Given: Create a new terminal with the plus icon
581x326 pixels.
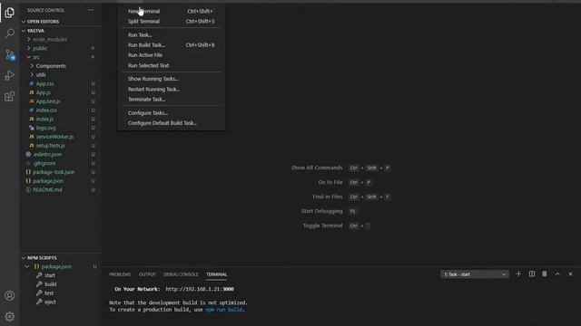Looking at the screenshot, I should tap(518, 273).
